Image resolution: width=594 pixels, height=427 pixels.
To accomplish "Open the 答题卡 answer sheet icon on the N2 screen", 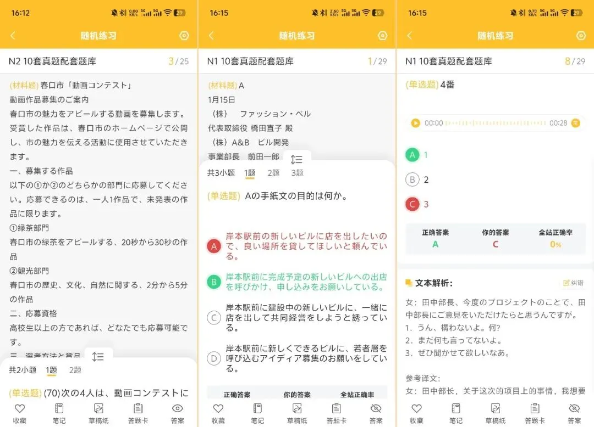I will 137,409.
